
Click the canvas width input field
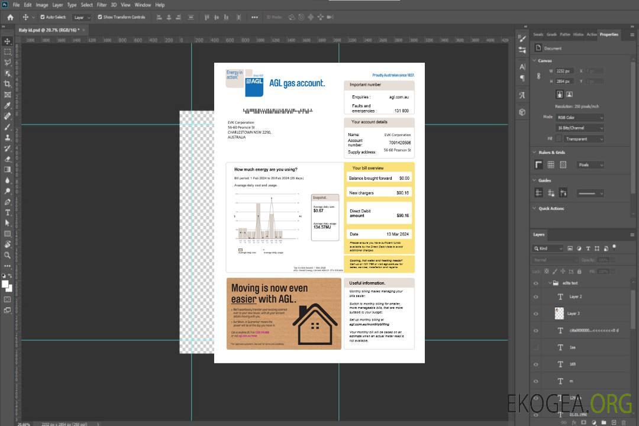tap(564, 71)
